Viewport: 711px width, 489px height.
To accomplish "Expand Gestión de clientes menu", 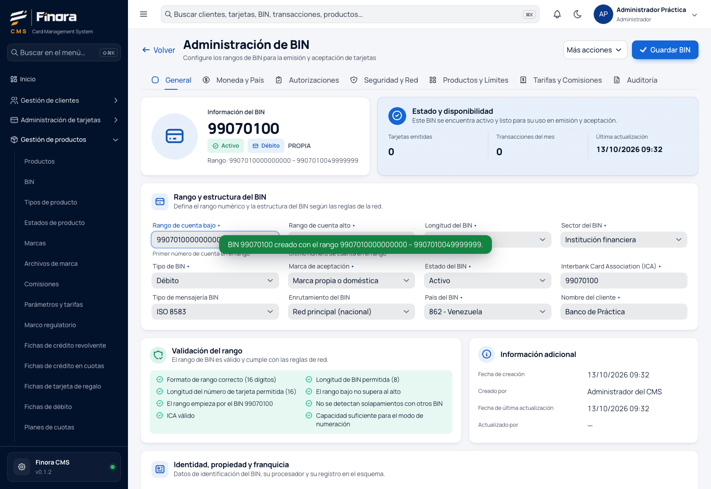I will pyautogui.click(x=64, y=100).
